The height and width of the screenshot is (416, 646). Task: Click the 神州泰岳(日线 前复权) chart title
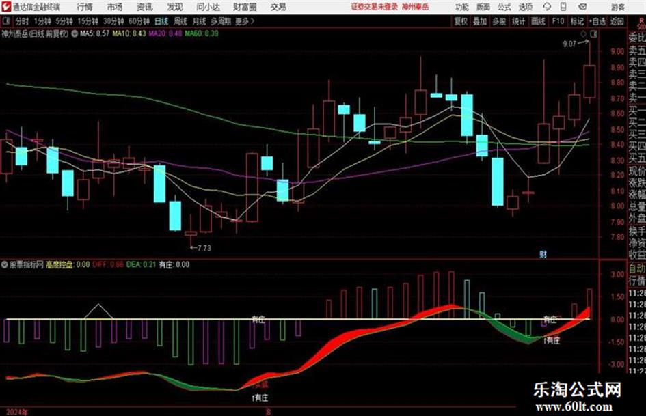point(36,33)
